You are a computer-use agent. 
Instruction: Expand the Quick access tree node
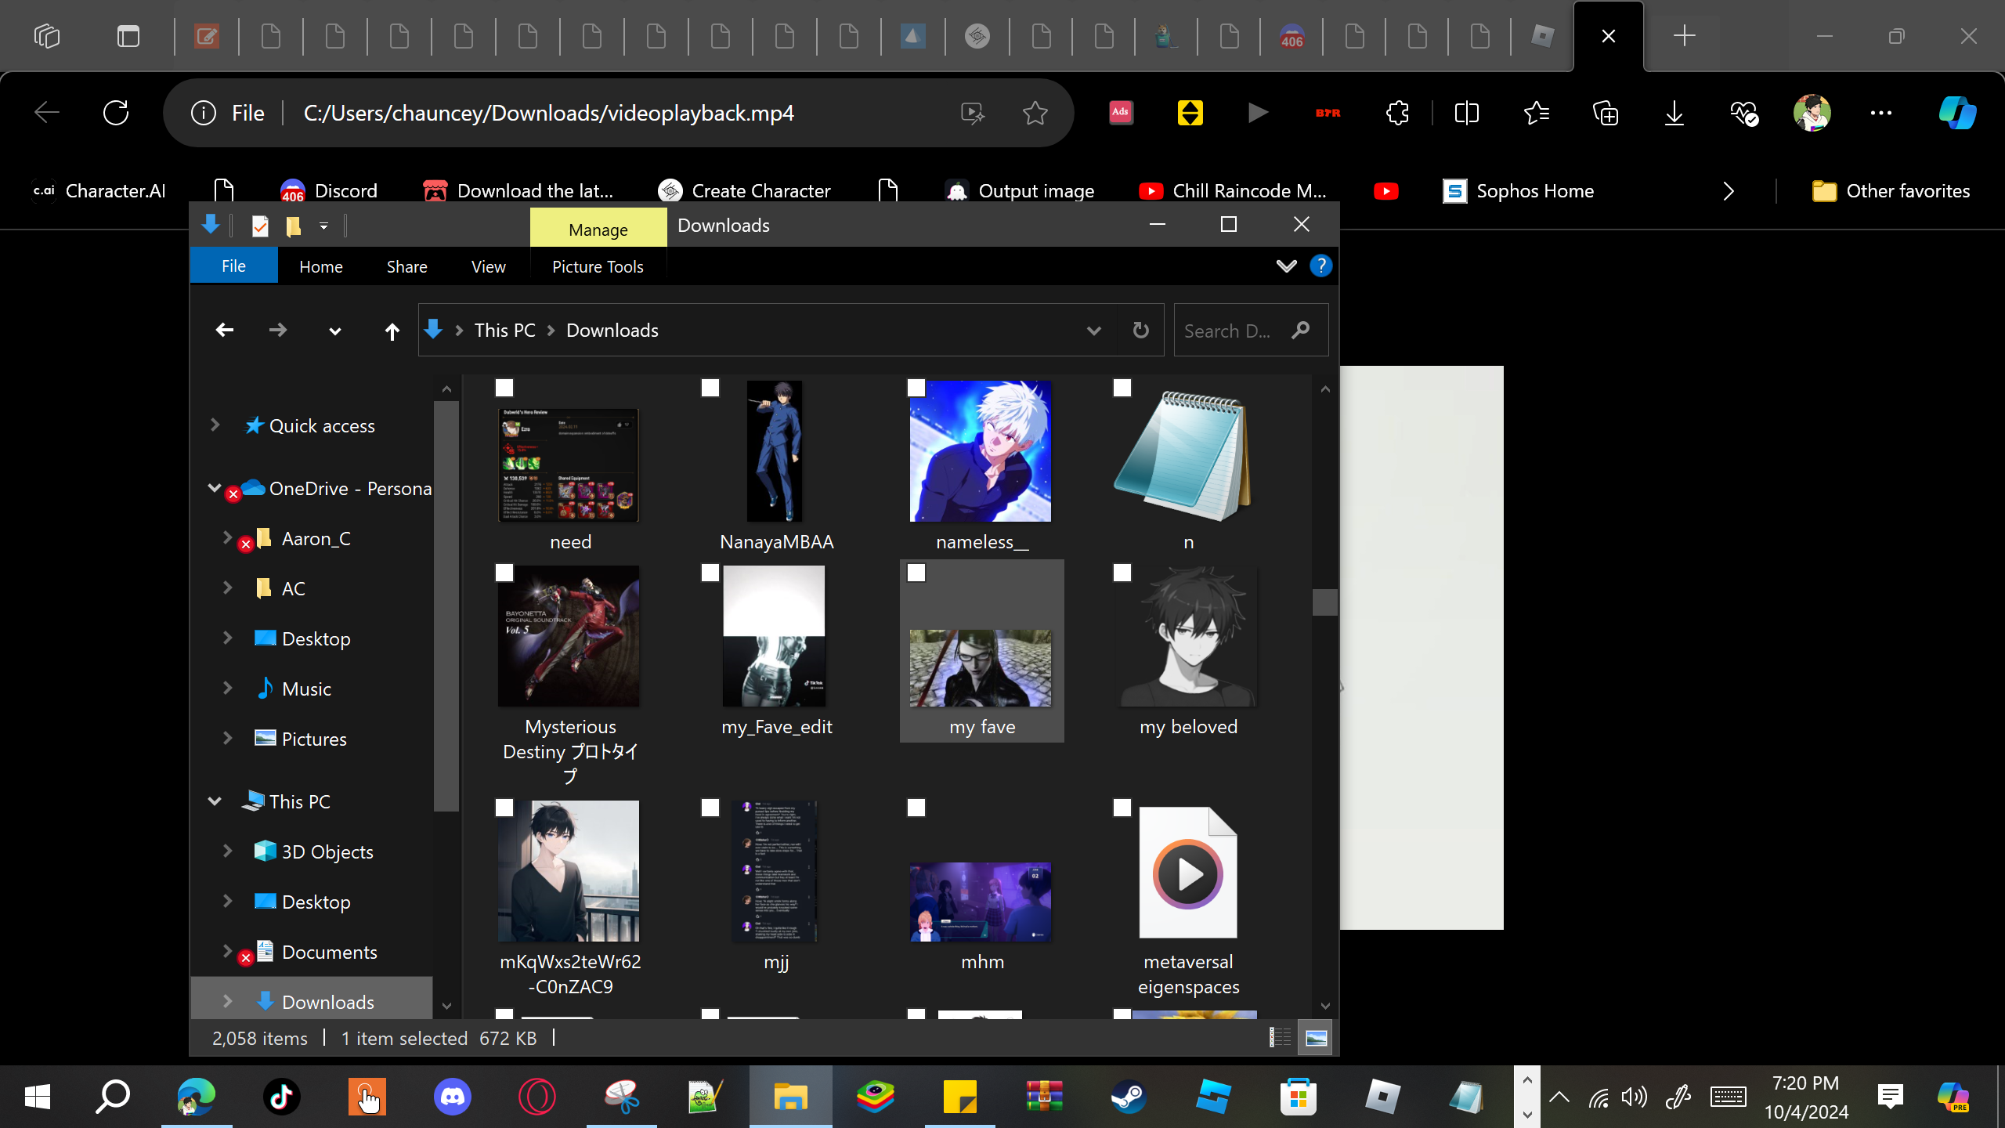coord(215,425)
